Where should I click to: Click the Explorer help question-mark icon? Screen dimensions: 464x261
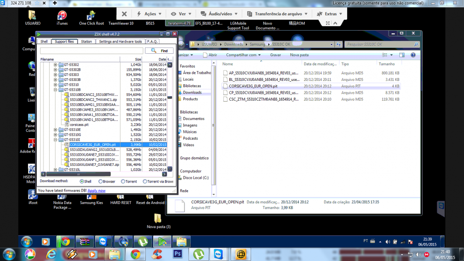(413, 55)
